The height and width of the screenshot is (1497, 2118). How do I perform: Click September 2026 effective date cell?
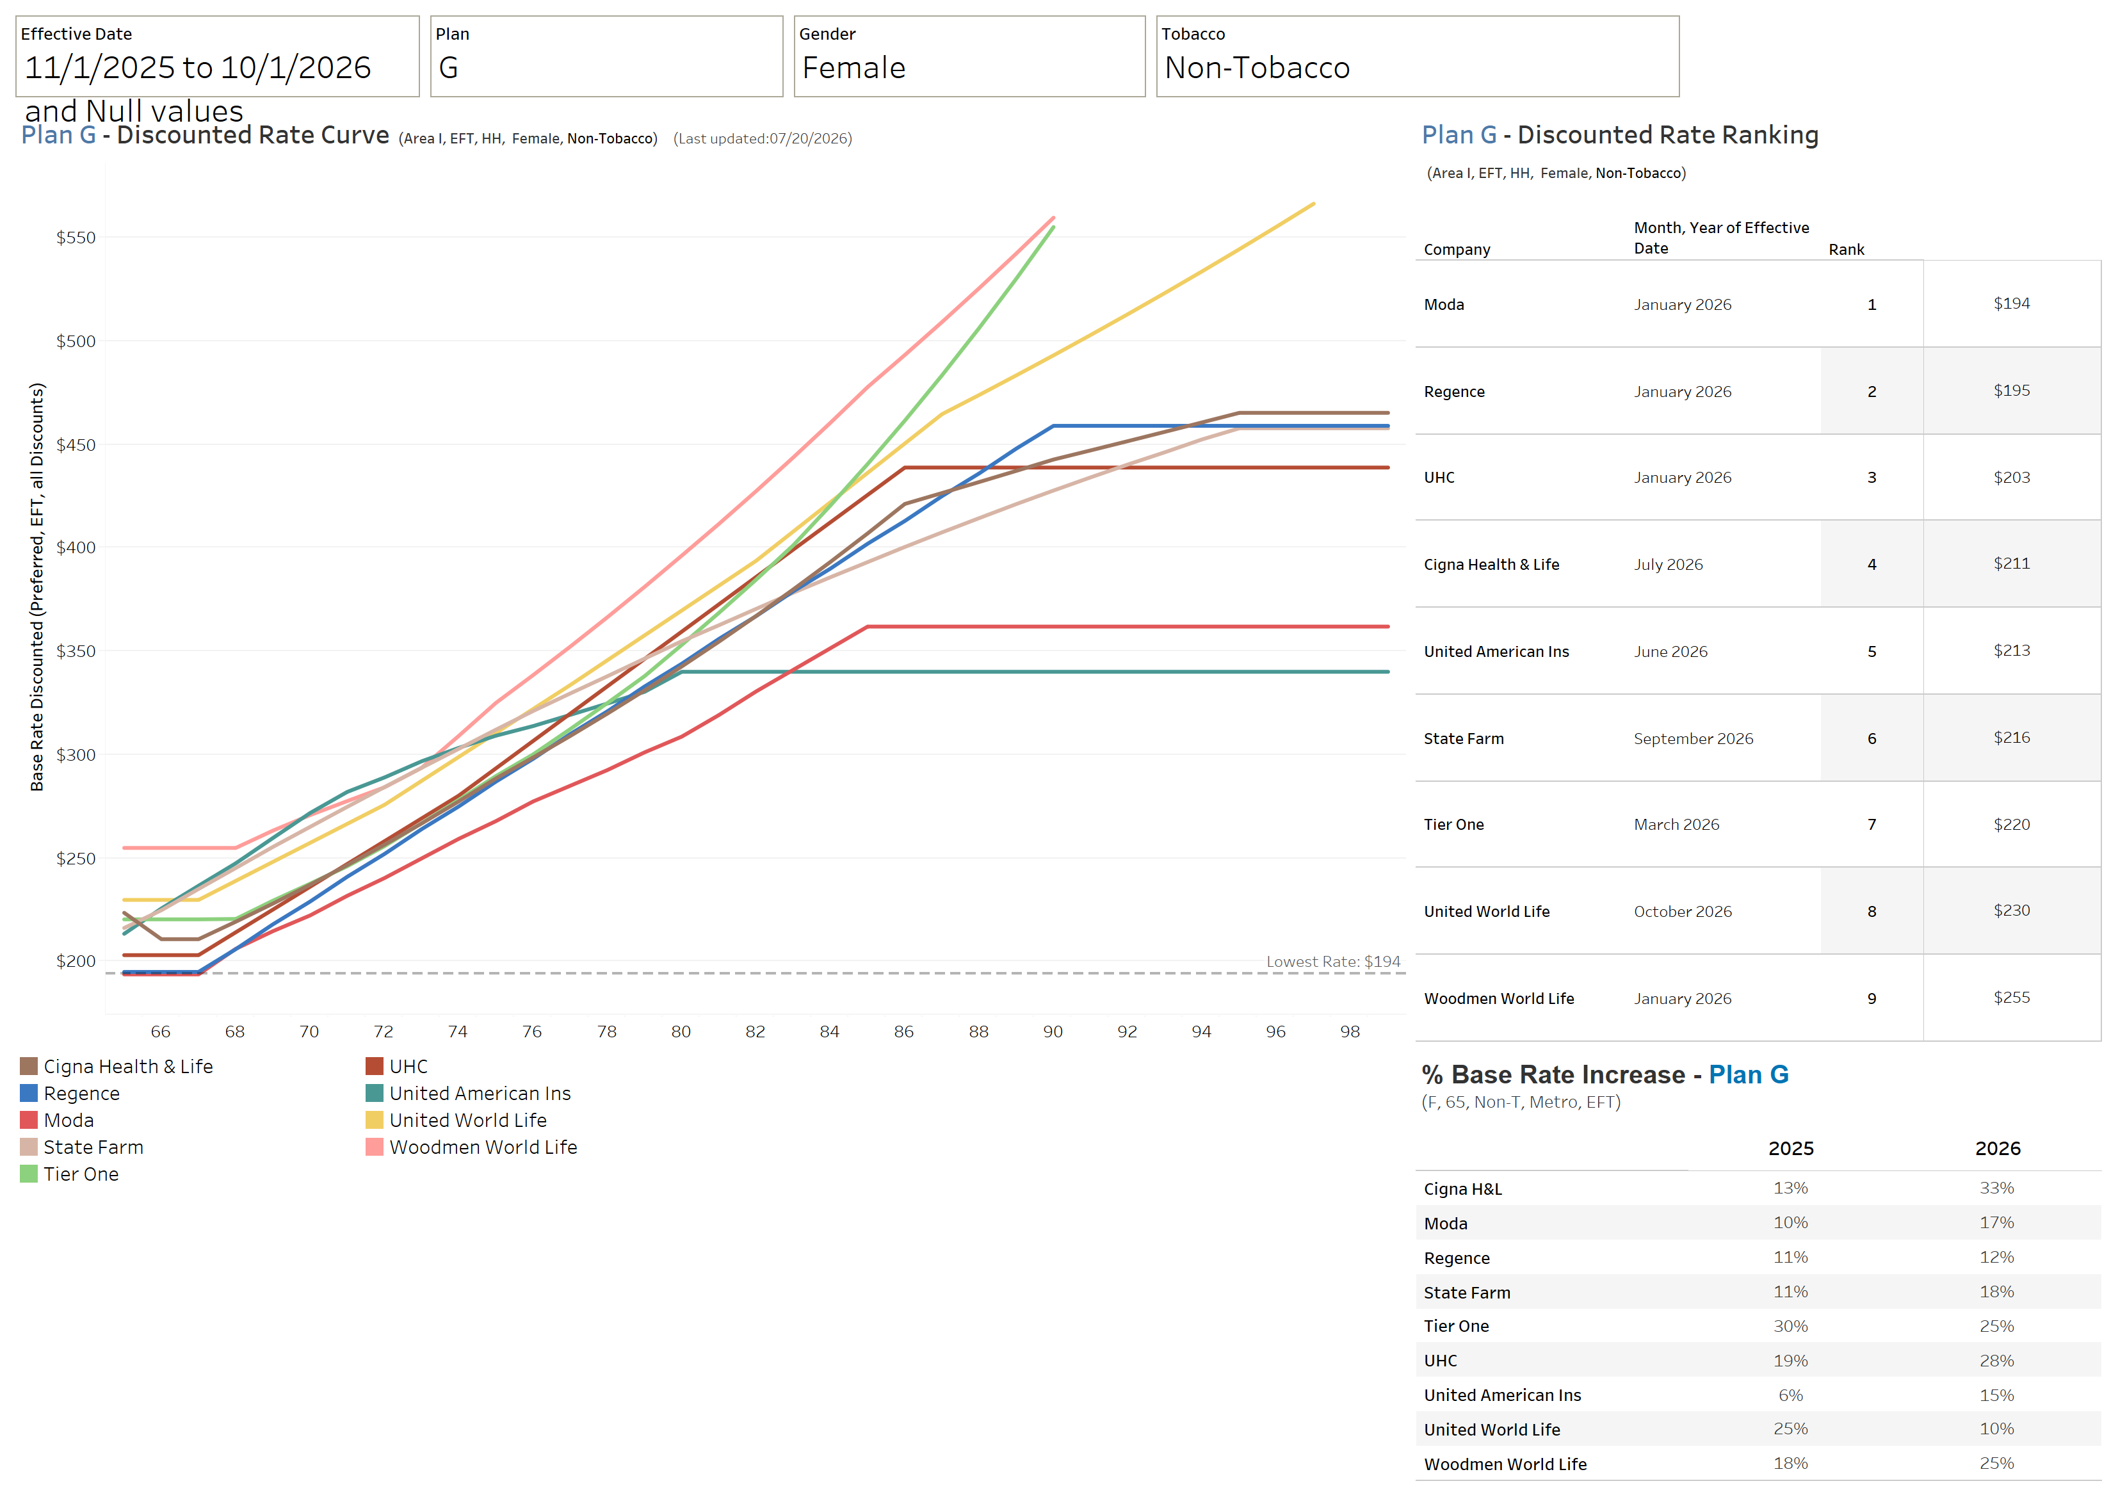point(1693,739)
